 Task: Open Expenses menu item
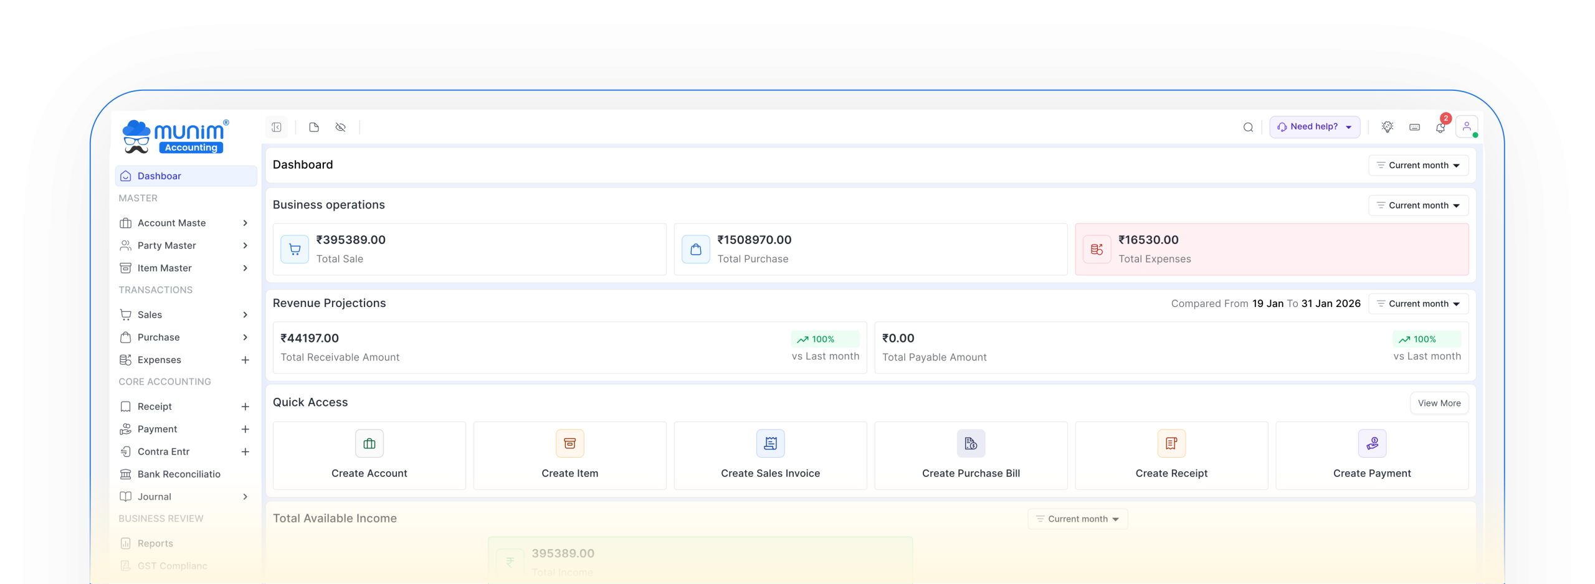[186, 360]
